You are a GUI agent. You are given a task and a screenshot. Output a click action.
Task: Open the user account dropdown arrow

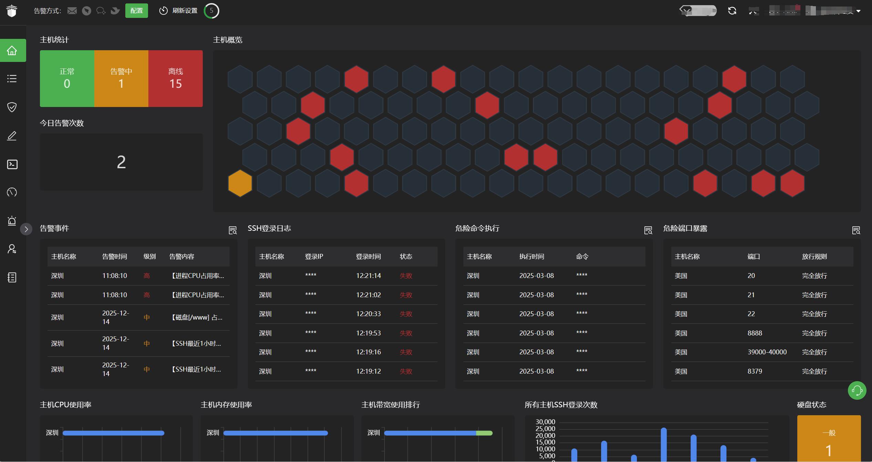[858, 11]
